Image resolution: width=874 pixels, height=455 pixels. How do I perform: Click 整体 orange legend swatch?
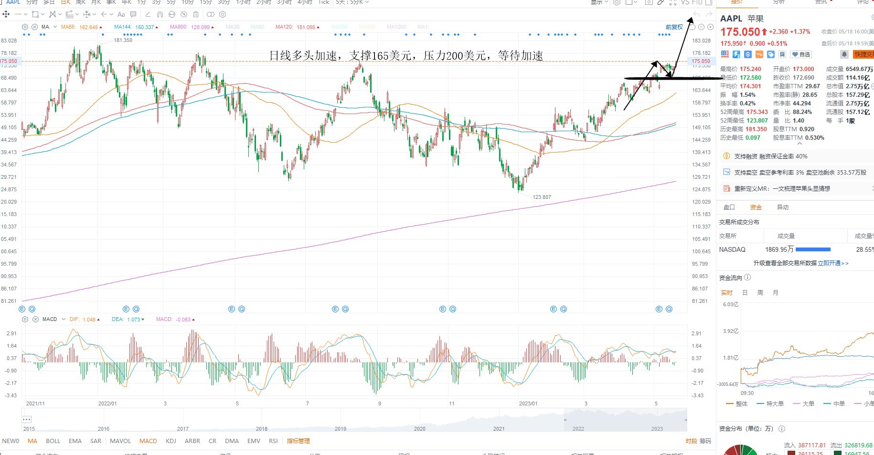click(x=729, y=403)
